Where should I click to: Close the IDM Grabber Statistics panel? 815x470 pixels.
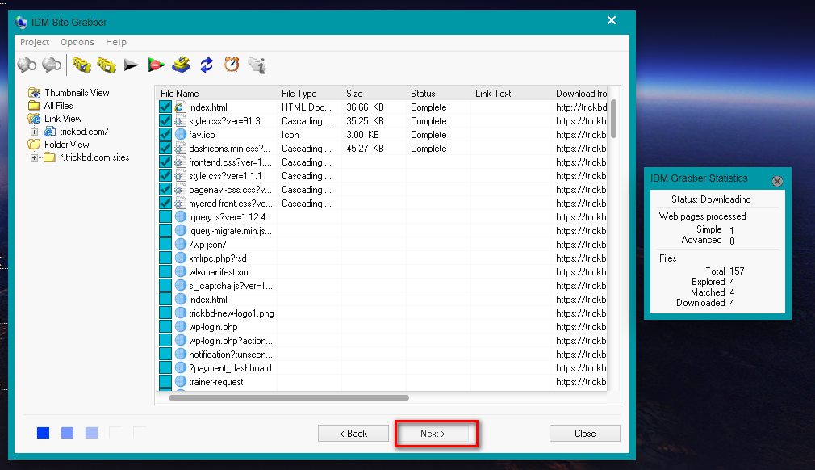coord(777,181)
